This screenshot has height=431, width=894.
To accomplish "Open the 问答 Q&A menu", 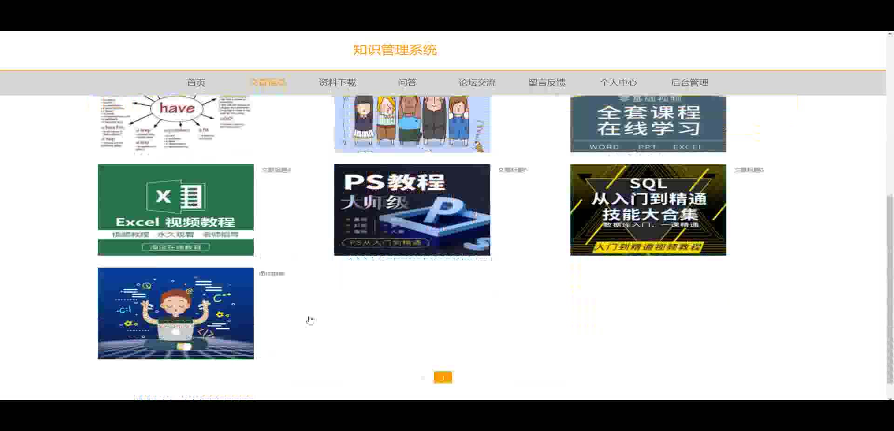I will [407, 82].
